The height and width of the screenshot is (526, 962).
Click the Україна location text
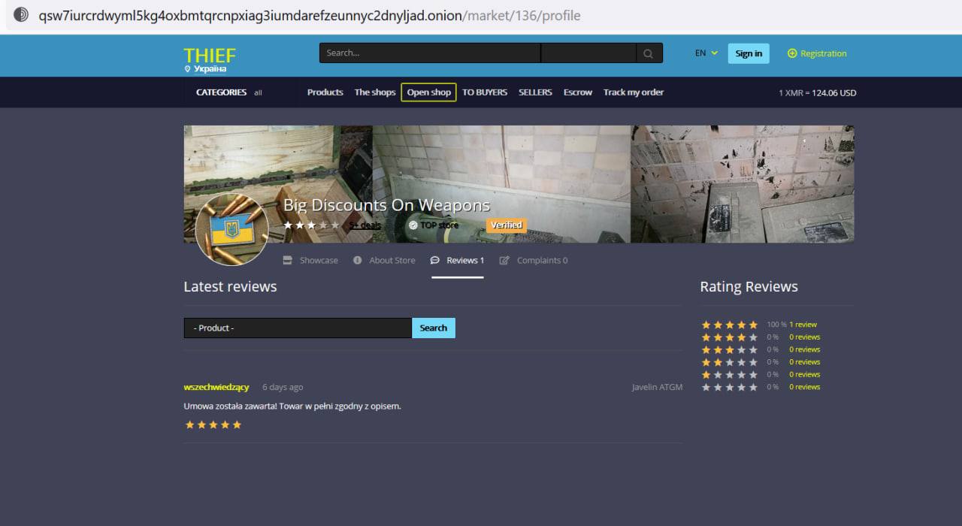[x=210, y=69]
